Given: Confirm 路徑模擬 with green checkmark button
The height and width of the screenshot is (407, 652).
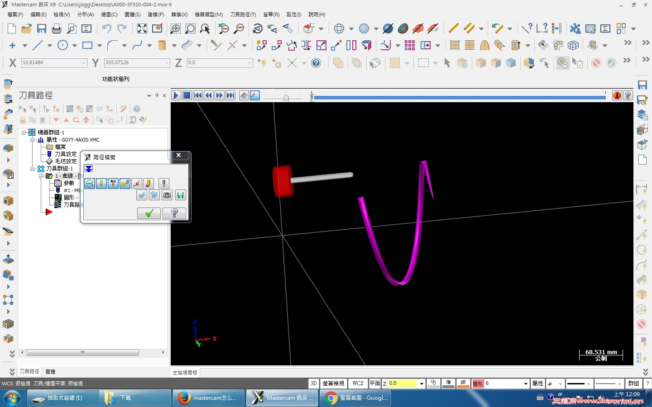Looking at the screenshot, I should (149, 213).
